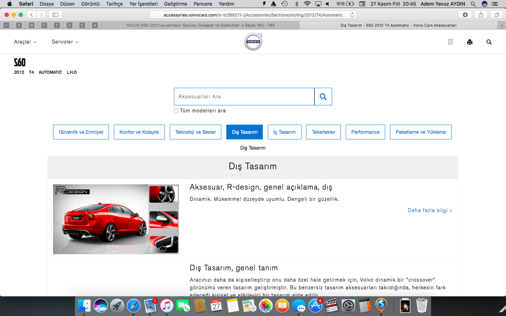Open the Yer İşaretleri menu
This screenshot has height=316, width=506.
click(143, 4)
